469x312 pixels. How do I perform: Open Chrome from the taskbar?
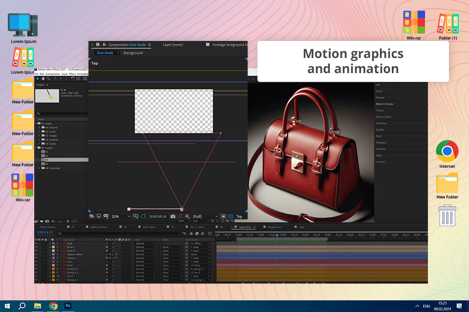pyautogui.click(x=54, y=306)
